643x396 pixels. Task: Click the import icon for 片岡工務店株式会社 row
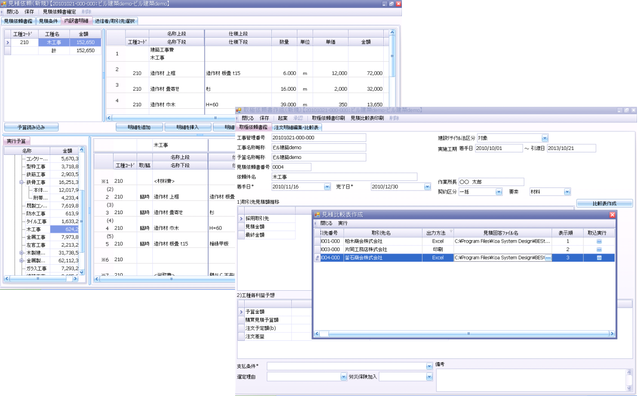599,249
